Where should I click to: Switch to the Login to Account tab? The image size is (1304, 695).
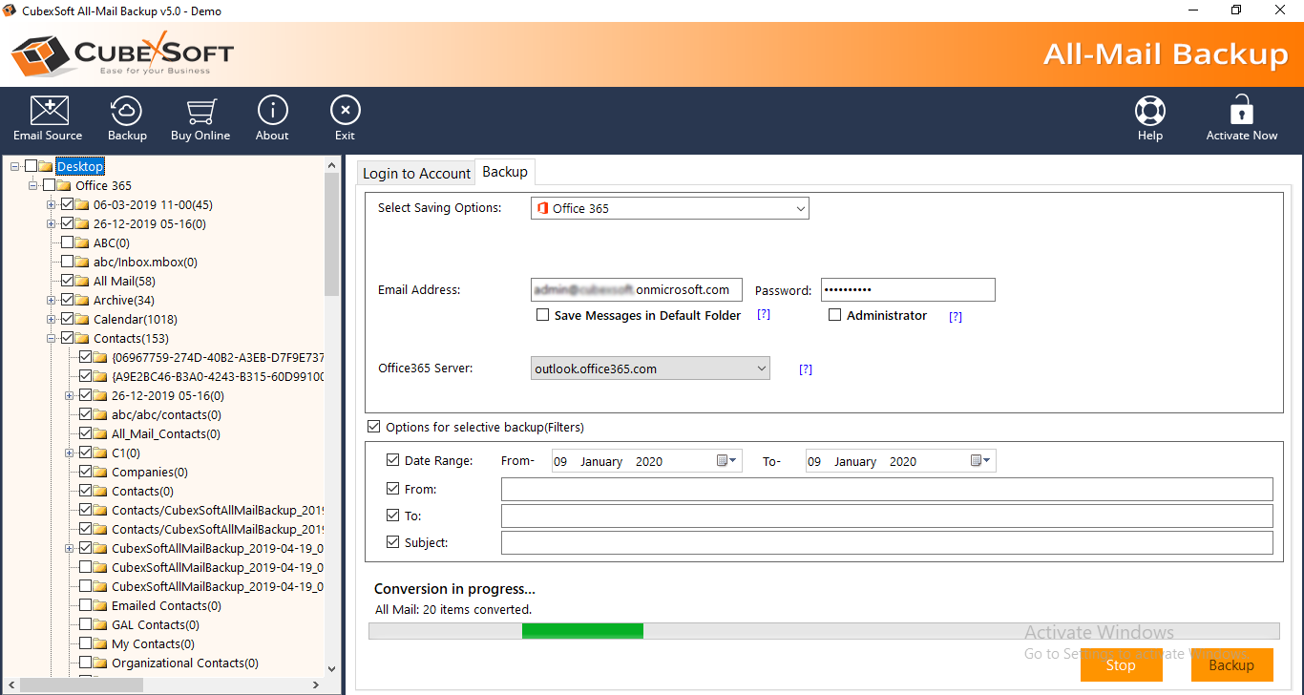[x=416, y=173]
